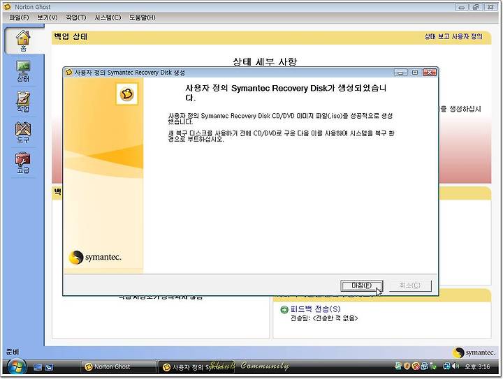This screenshot has width=503, height=379.
Task: Click the taskbar clock 오후 3:16
Action: [477, 366]
